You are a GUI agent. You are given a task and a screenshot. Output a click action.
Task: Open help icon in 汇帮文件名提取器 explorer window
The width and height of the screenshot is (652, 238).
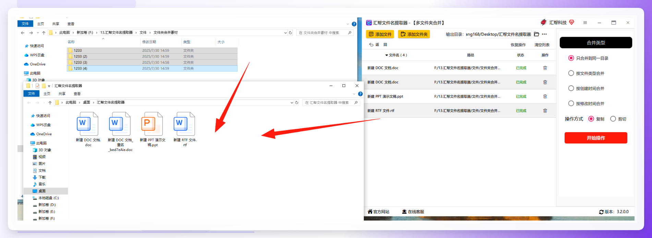click(360, 94)
